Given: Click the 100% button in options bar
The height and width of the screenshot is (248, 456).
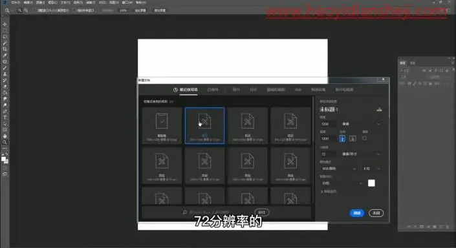Looking at the screenshot, I should point(123,10).
